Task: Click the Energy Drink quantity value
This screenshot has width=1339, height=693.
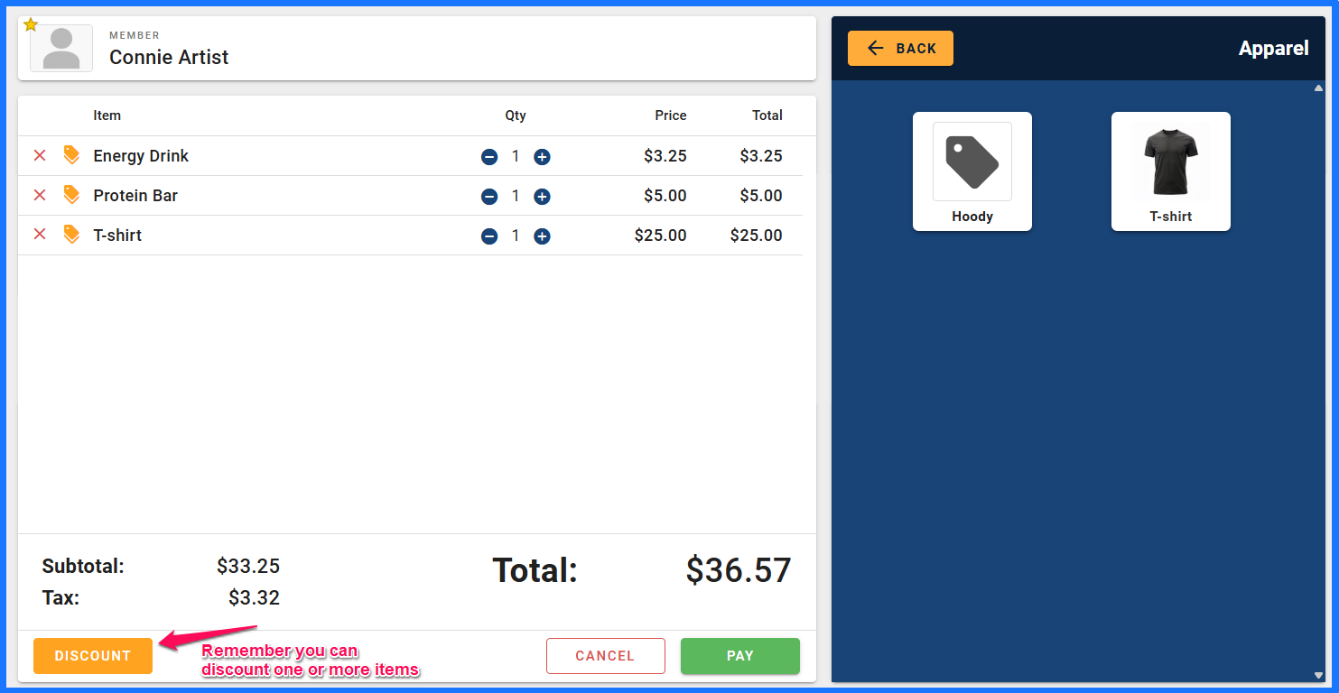Action: (516, 156)
